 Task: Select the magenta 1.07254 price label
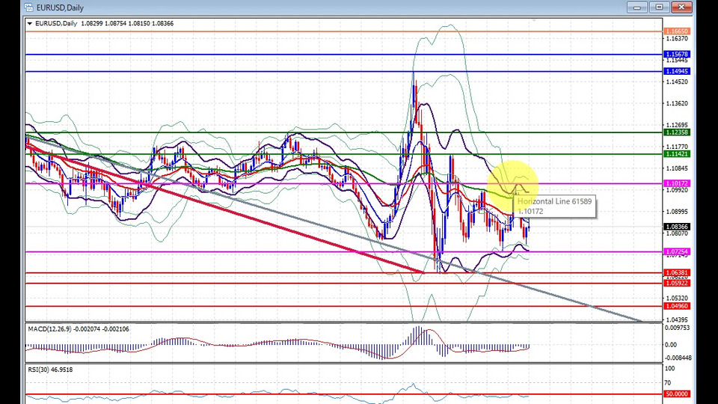point(676,251)
